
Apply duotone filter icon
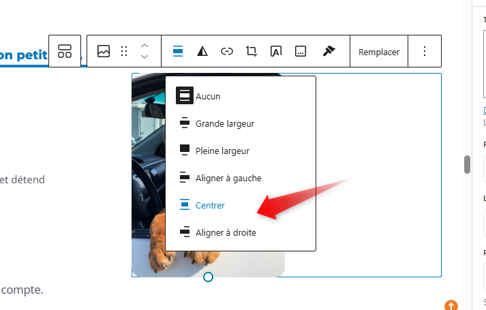coord(202,51)
